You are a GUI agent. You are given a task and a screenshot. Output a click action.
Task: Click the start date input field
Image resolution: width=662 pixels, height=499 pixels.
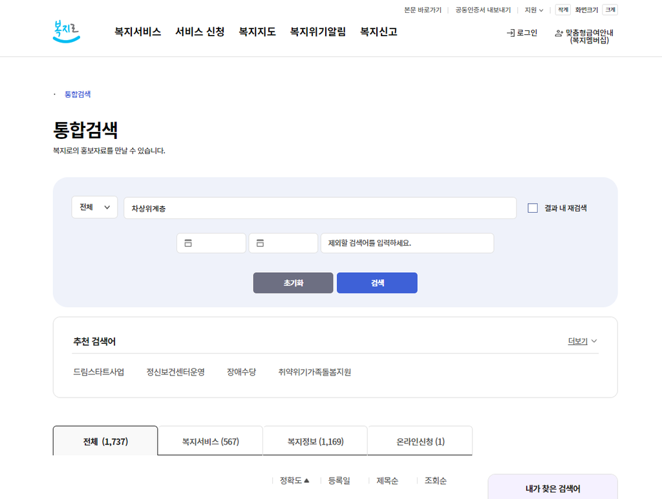pos(211,243)
